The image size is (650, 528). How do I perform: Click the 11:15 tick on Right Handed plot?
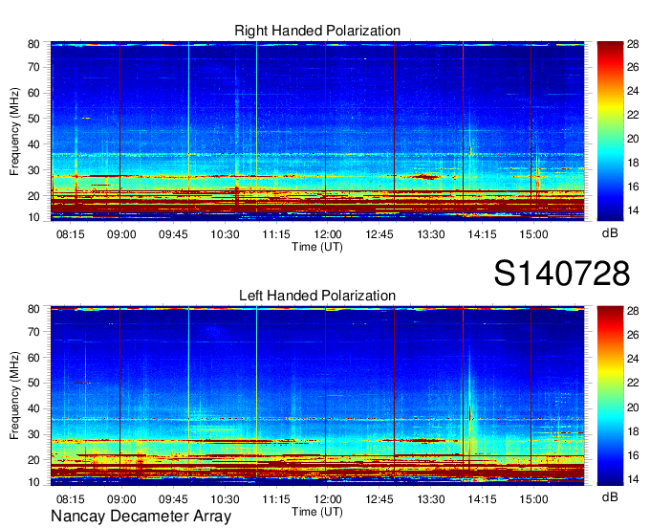276,234
